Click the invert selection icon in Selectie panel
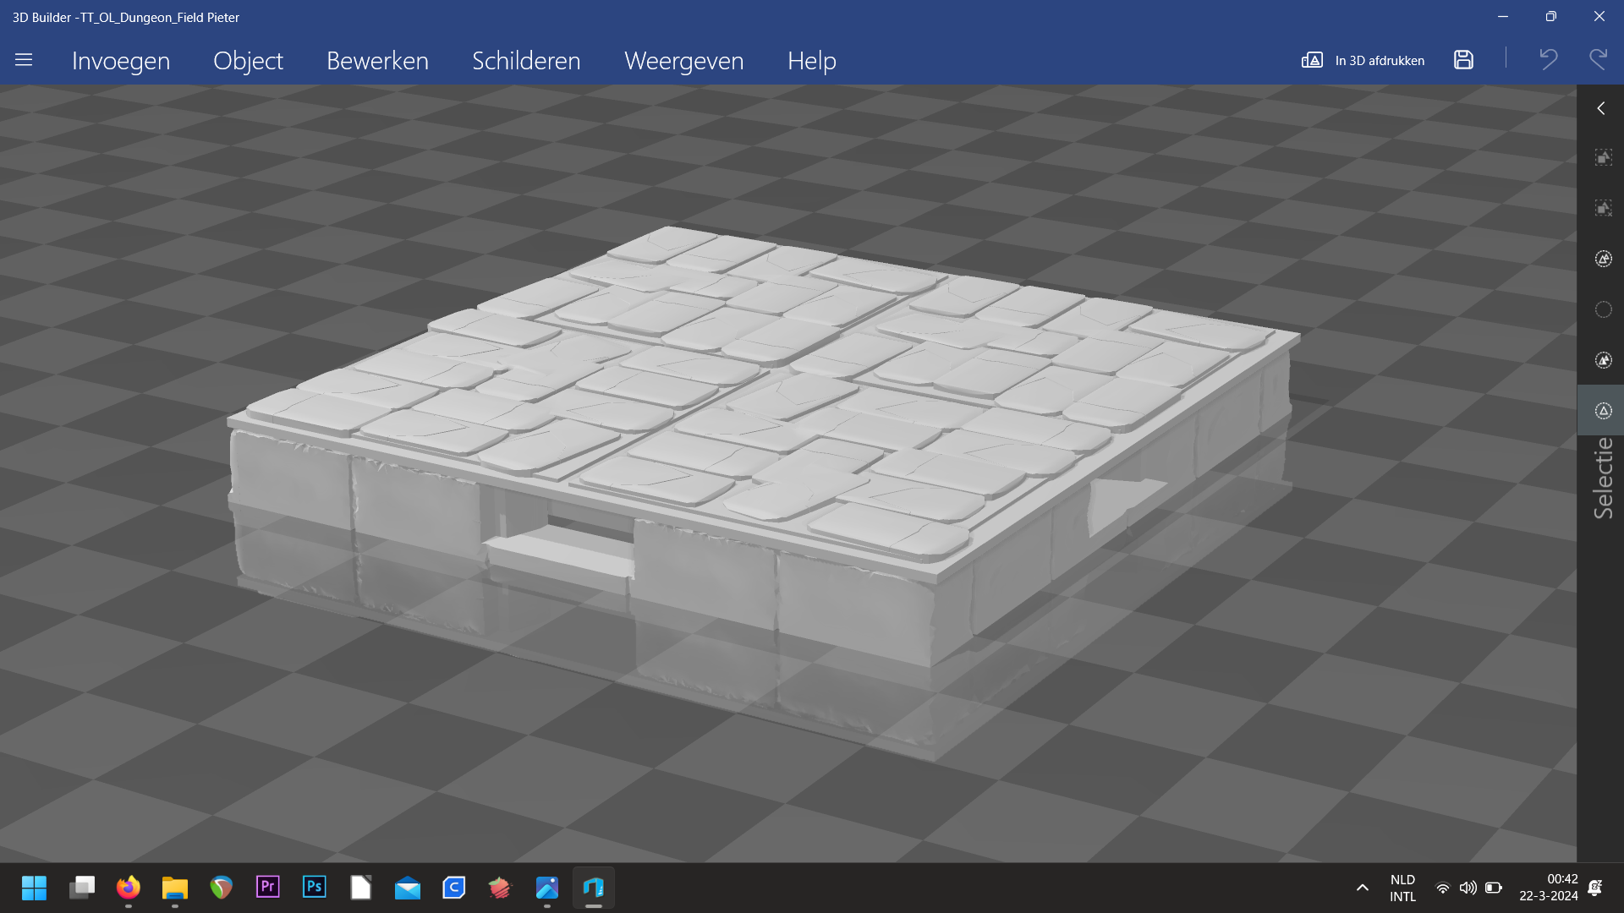This screenshot has height=913, width=1624. [1603, 360]
